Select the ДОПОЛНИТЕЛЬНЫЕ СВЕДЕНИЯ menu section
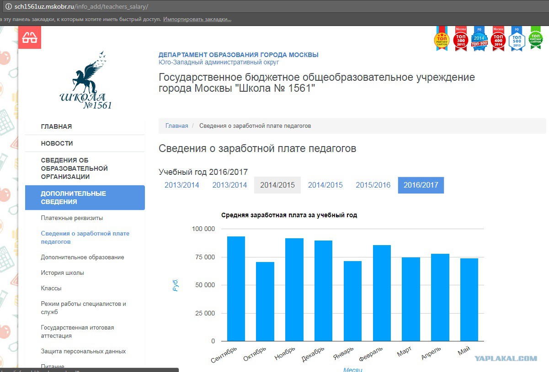Viewport: 549px width, 372px height. (85, 198)
